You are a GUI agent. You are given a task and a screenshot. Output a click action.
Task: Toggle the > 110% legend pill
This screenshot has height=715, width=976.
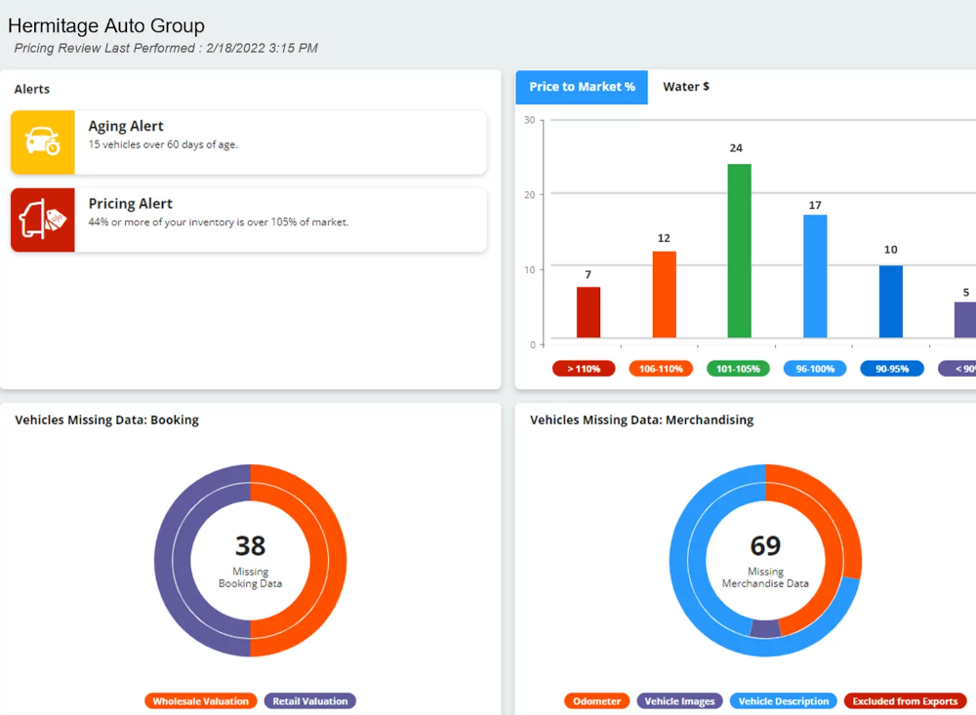pyautogui.click(x=584, y=369)
